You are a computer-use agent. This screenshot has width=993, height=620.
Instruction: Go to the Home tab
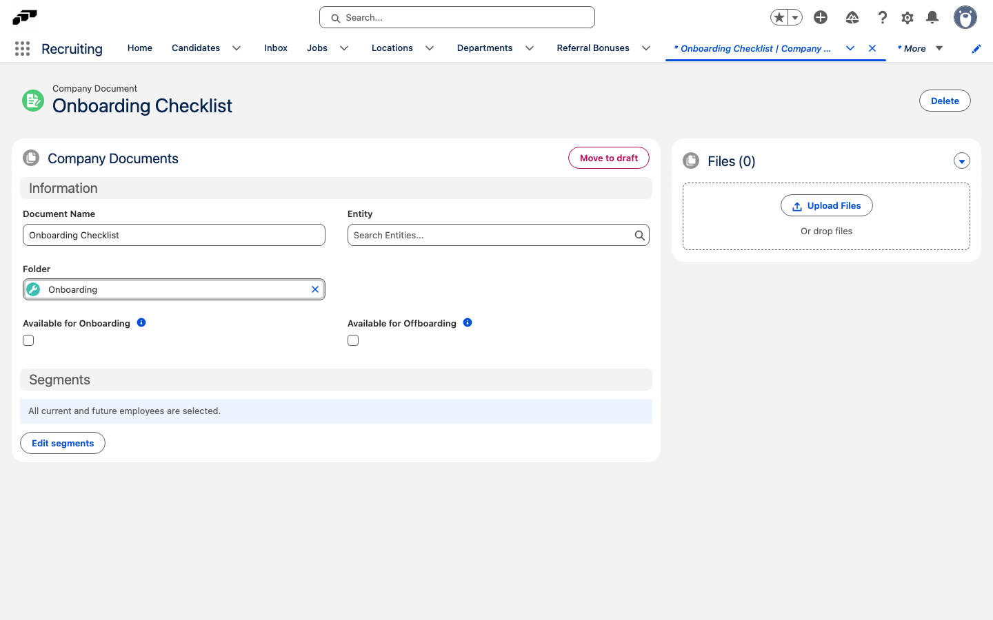[x=140, y=48]
